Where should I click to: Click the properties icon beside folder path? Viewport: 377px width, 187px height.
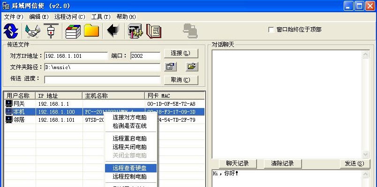[170, 67]
